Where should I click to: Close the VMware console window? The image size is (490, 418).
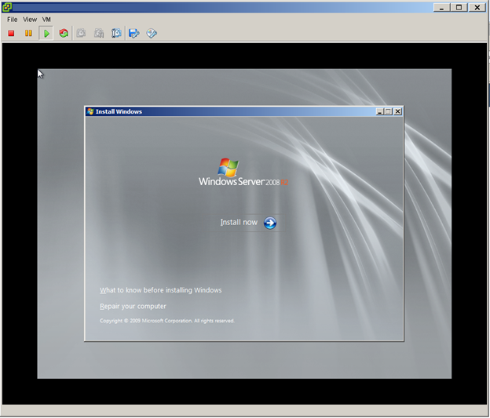tap(477, 8)
